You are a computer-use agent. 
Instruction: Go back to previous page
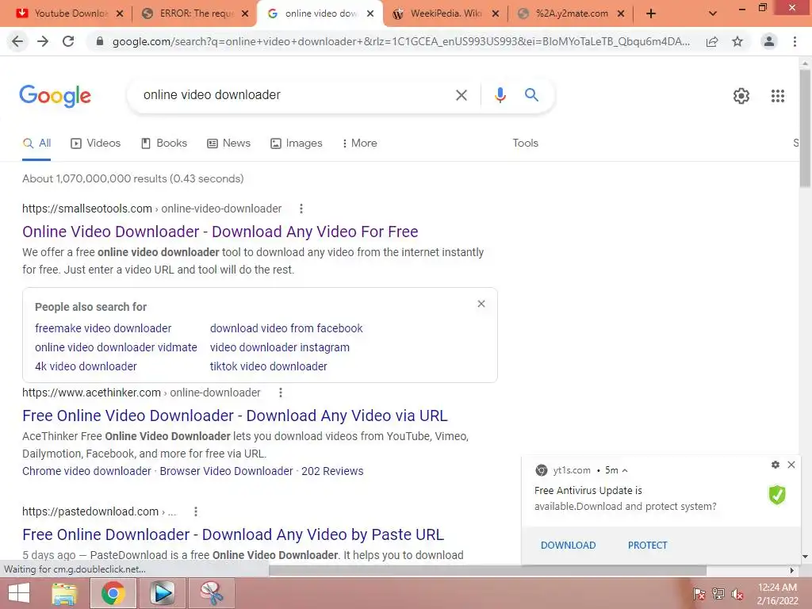click(x=17, y=41)
